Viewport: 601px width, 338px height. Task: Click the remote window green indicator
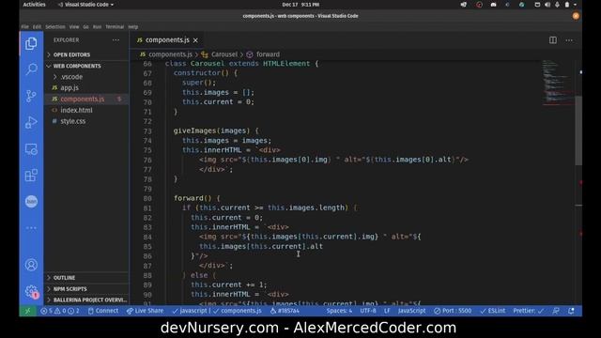(x=27, y=311)
